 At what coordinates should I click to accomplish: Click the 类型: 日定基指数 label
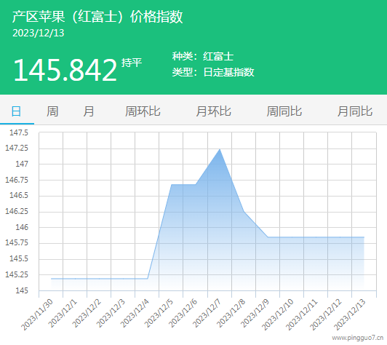tap(213, 72)
